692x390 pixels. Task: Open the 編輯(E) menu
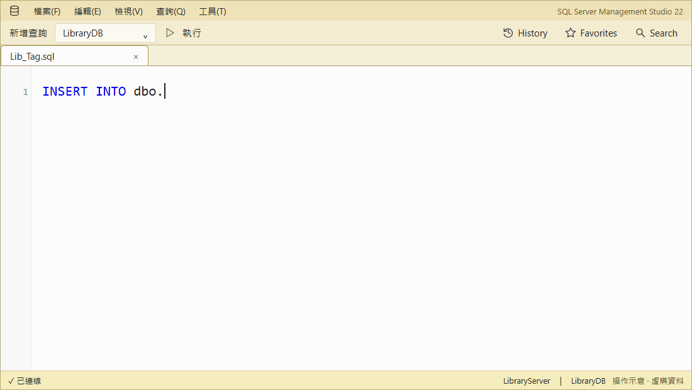[x=87, y=11]
